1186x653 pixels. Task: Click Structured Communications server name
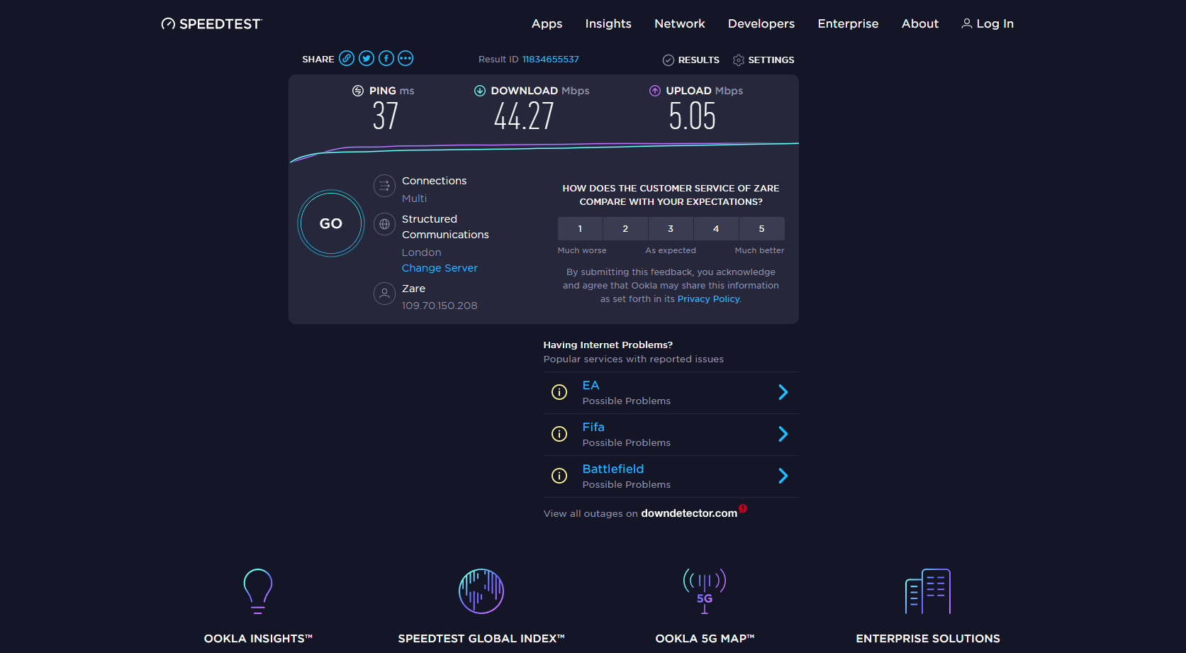445,227
